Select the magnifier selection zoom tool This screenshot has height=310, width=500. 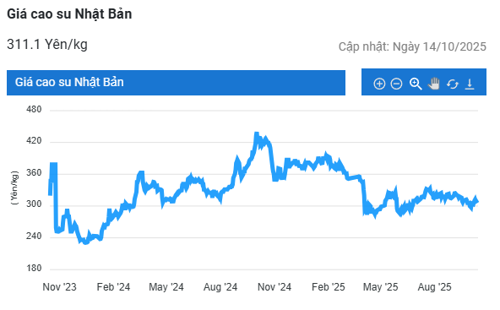coord(416,84)
